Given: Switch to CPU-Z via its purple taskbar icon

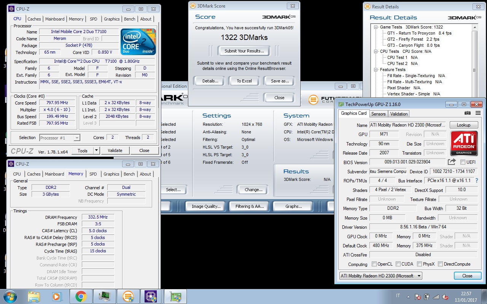Looking at the screenshot, I should (x=151, y=296).
